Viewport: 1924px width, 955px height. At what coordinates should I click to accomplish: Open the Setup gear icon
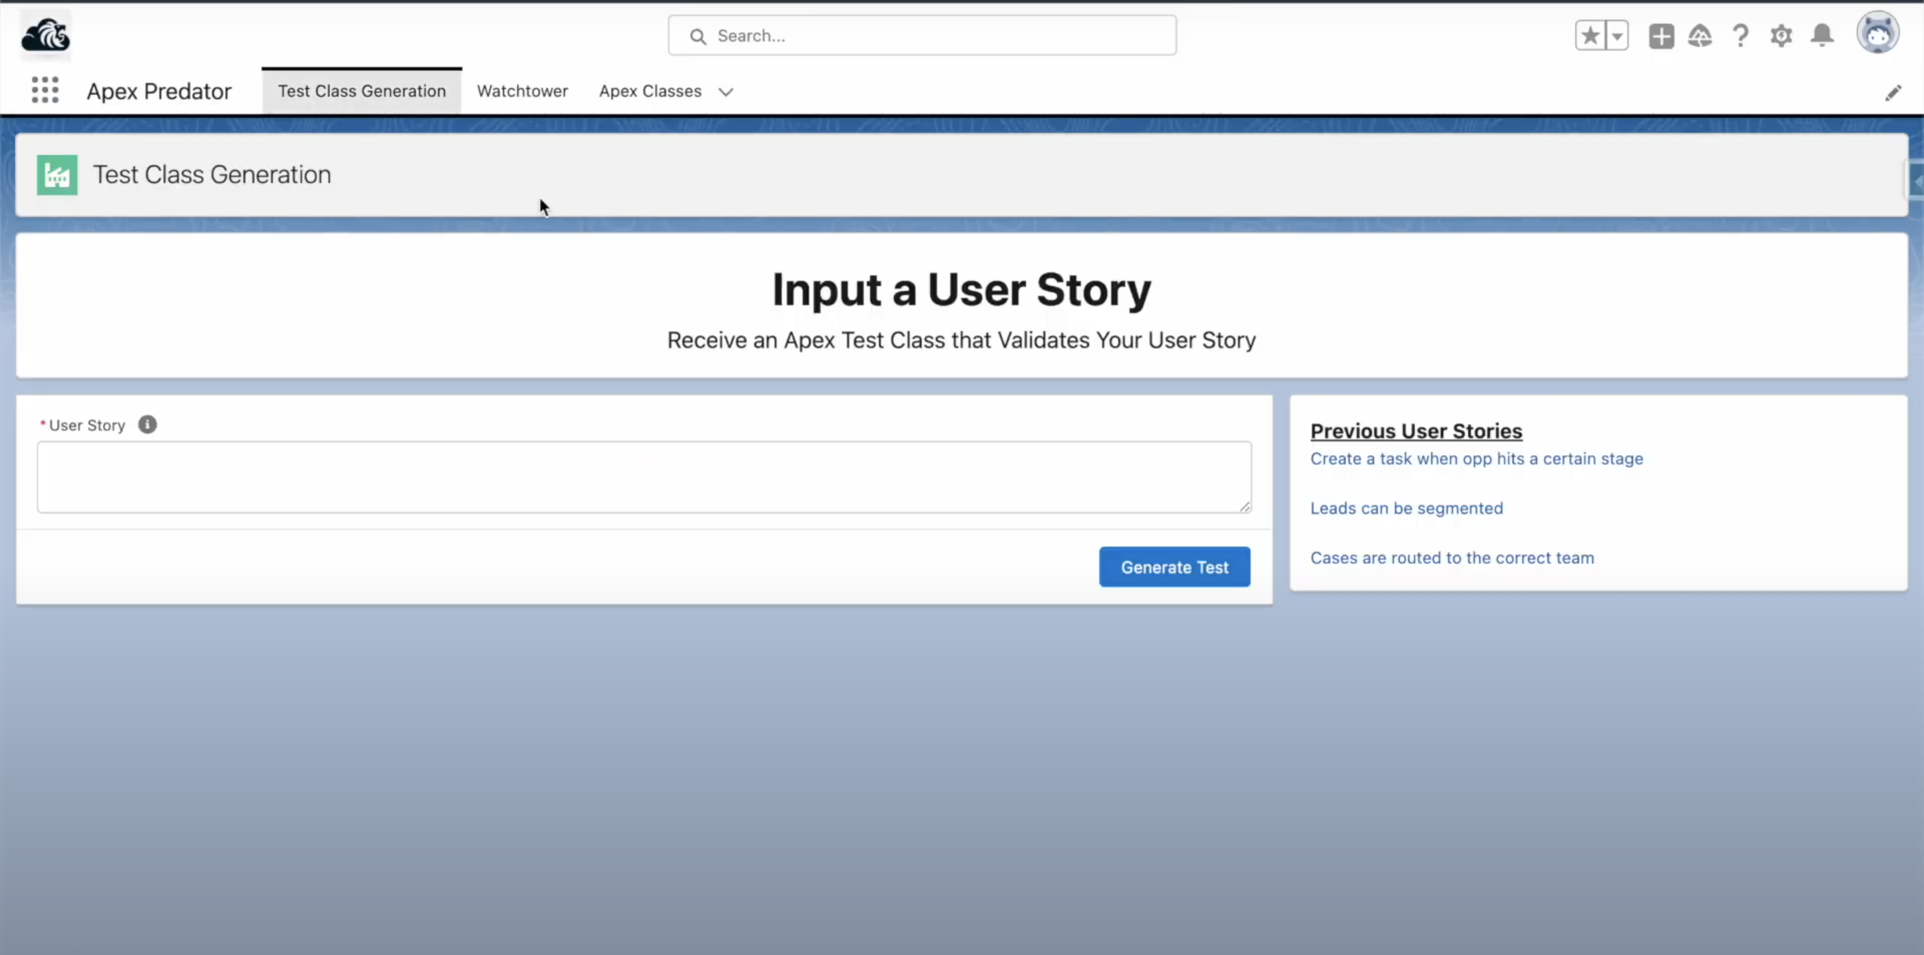1781,35
